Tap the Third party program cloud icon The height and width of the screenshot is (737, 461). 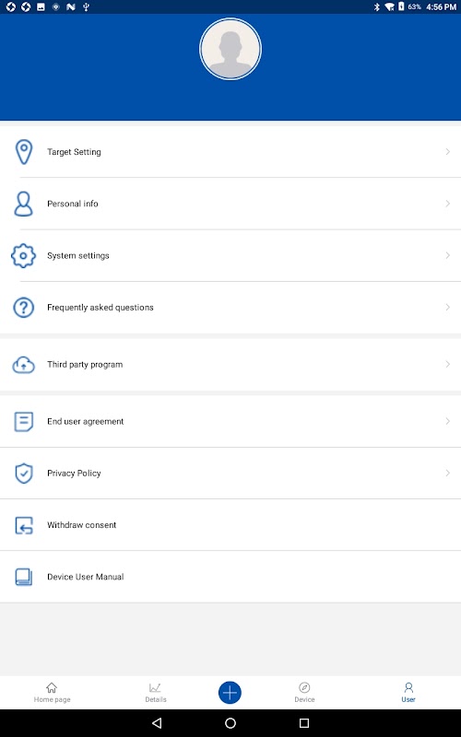(24, 365)
